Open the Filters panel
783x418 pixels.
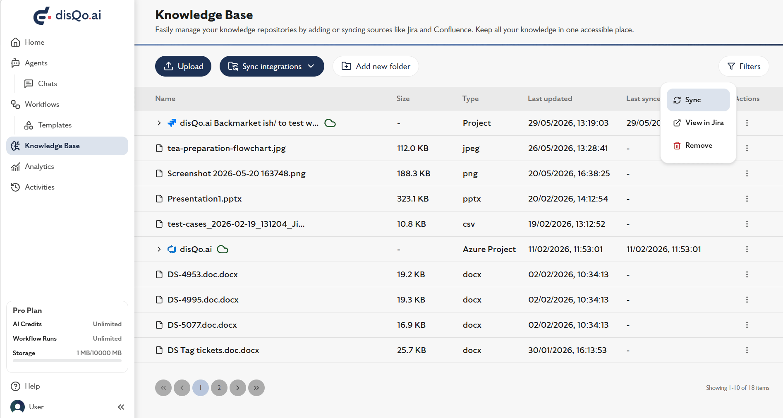pos(744,66)
